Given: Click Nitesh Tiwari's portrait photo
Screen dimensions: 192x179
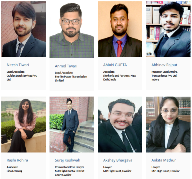Looking at the screenshot, I should pyautogui.click(x=23, y=29).
